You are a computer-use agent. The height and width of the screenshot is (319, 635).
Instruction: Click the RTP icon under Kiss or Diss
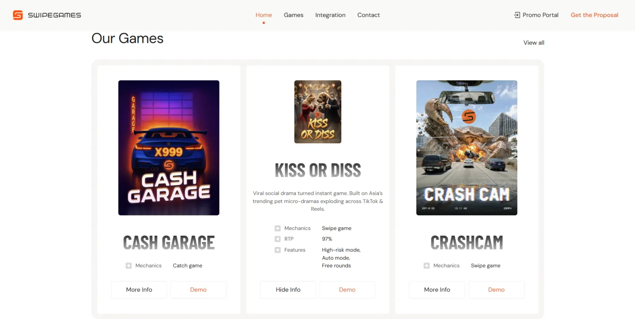click(x=278, y=239)
